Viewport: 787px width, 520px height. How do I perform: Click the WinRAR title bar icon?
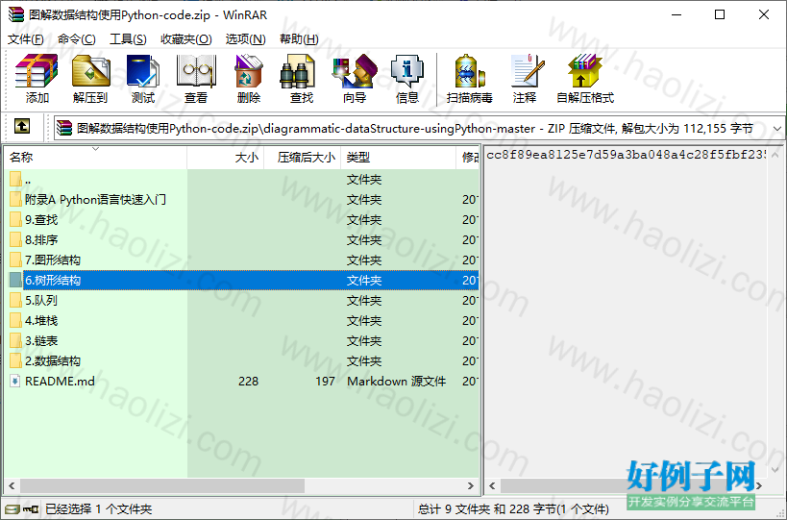(x=16, y=14)
